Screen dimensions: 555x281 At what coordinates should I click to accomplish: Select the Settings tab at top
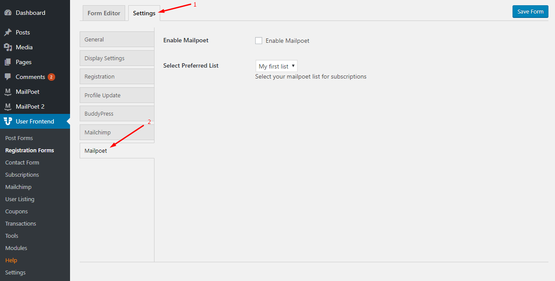pos(144,13)
